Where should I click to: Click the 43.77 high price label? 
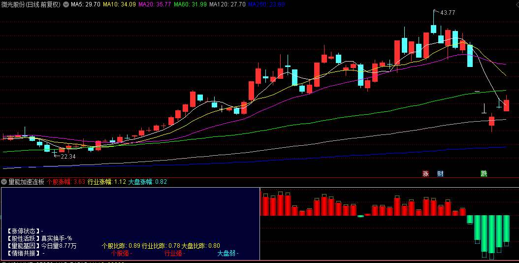pos(448,13)
